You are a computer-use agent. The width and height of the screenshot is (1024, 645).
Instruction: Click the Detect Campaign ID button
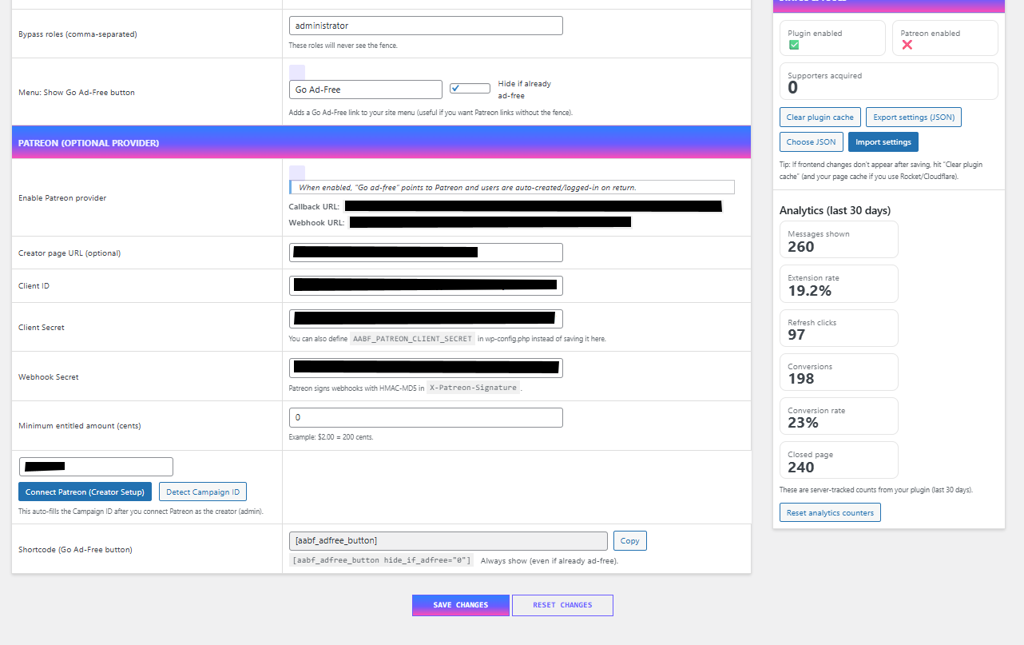(202, 492)
